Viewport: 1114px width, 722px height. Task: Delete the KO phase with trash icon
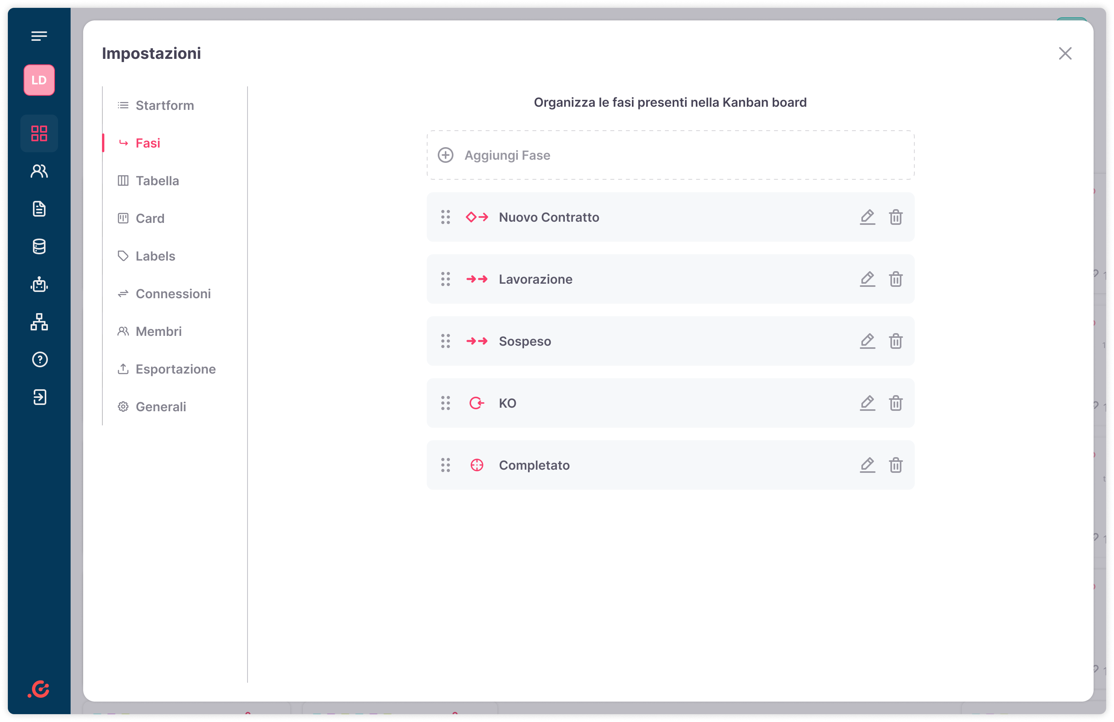(896, 403)
